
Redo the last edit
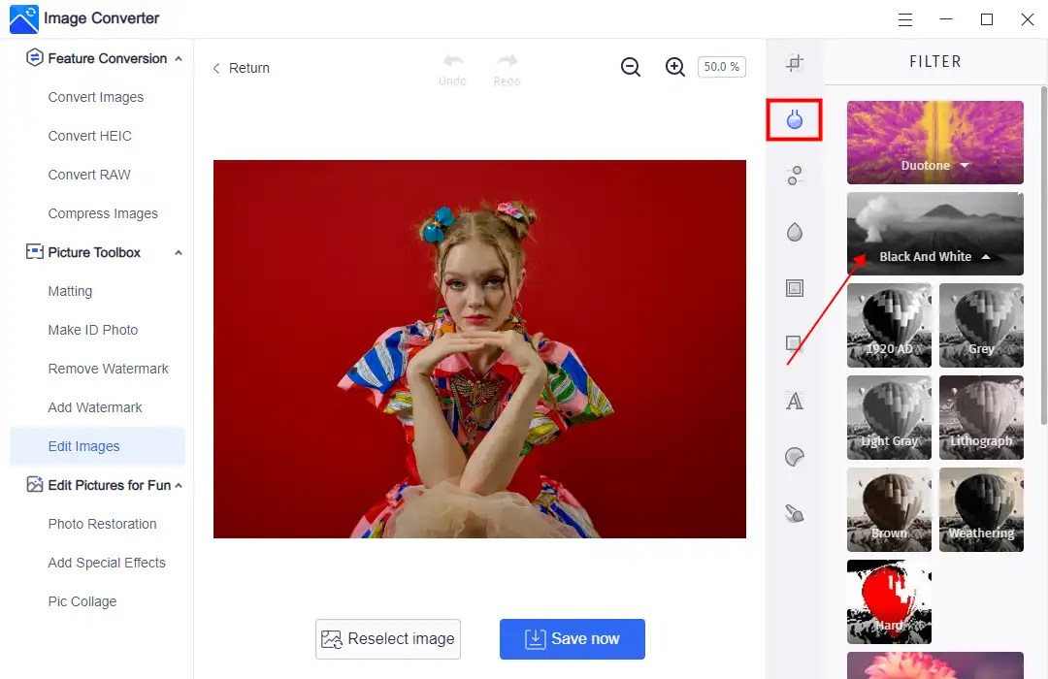[507, 70]
